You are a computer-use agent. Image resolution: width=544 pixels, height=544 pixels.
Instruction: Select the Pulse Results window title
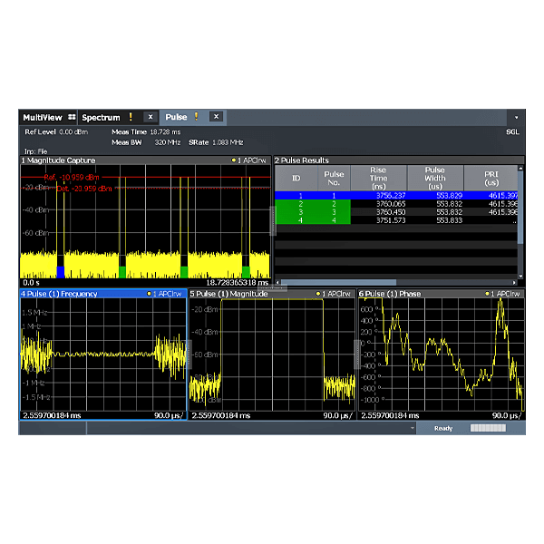(302, 160)
